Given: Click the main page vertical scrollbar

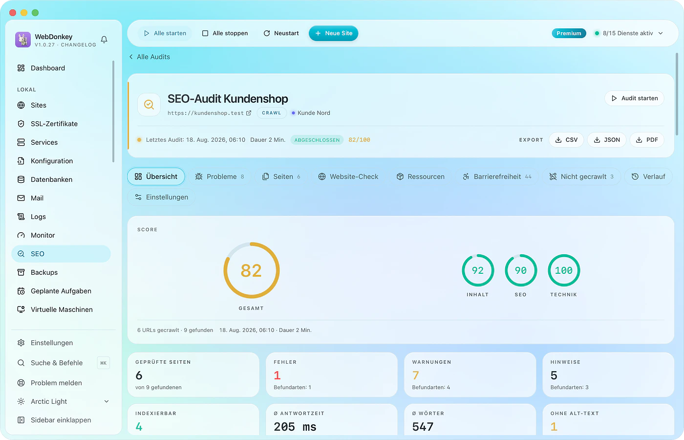Looking at the screenshot, I should pos(677,94).
